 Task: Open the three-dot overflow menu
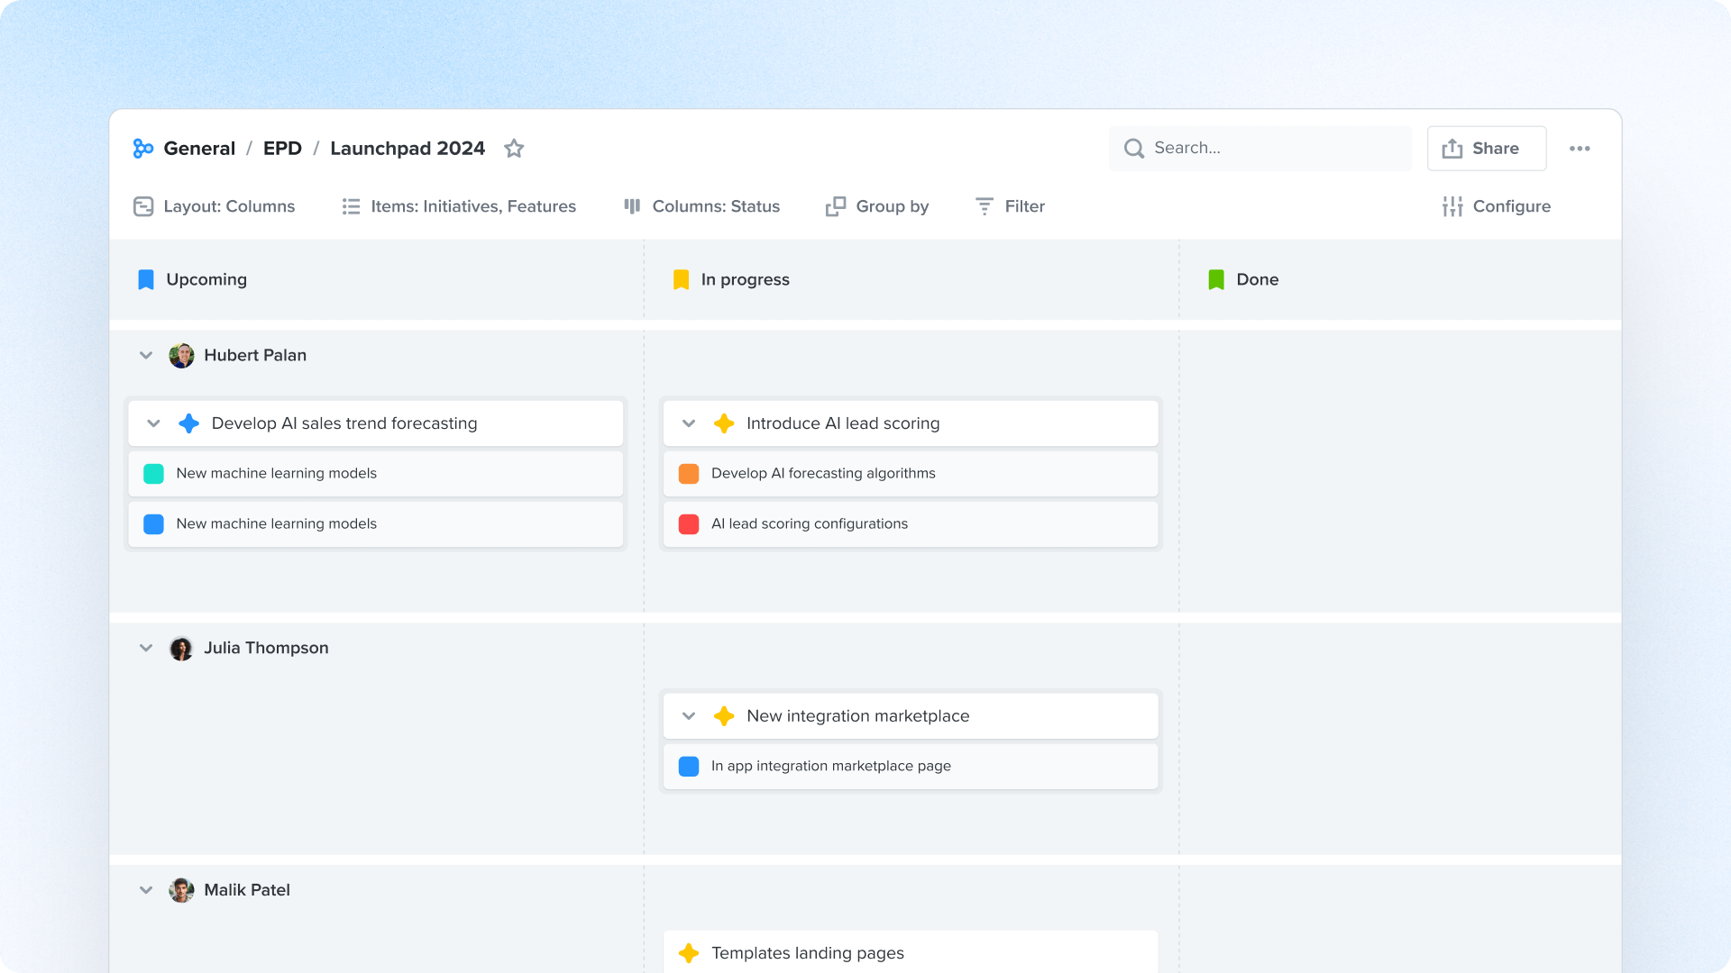1580,148
